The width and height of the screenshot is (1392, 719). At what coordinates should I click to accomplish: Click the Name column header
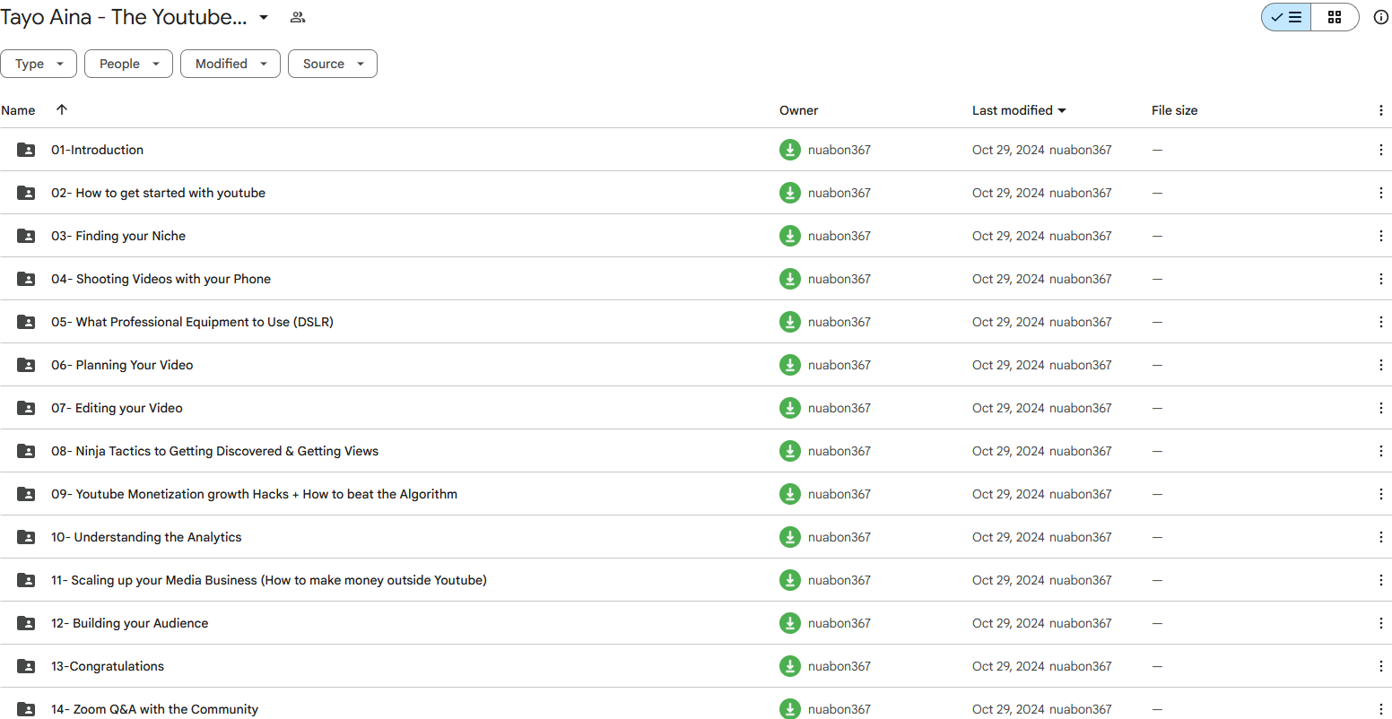[19, 110]
